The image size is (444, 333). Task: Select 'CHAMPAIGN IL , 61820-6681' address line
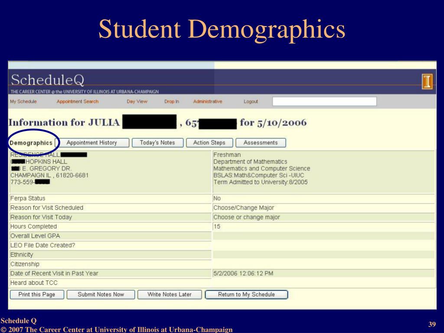click(x=49, y=175)
